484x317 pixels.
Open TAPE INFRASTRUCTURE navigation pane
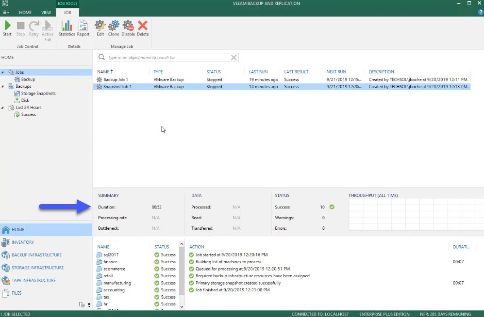click(x=46, y=280)
